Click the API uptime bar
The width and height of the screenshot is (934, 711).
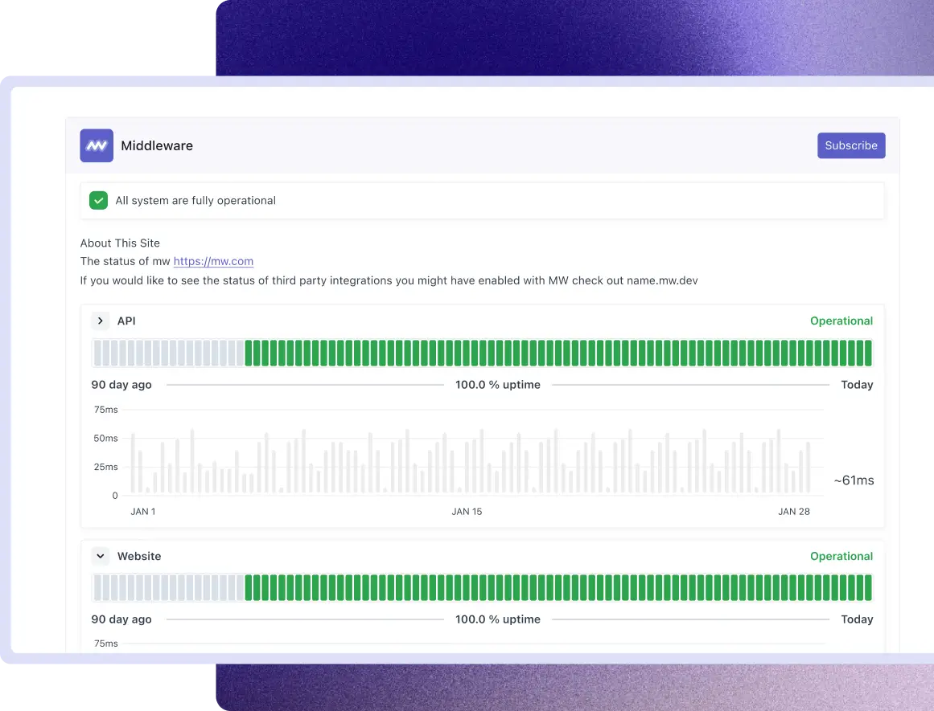483,353
